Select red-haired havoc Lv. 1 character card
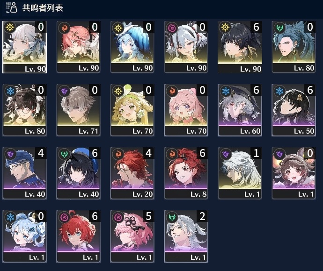323x271 pixels. pyautogui.click(x=78, y=236)
